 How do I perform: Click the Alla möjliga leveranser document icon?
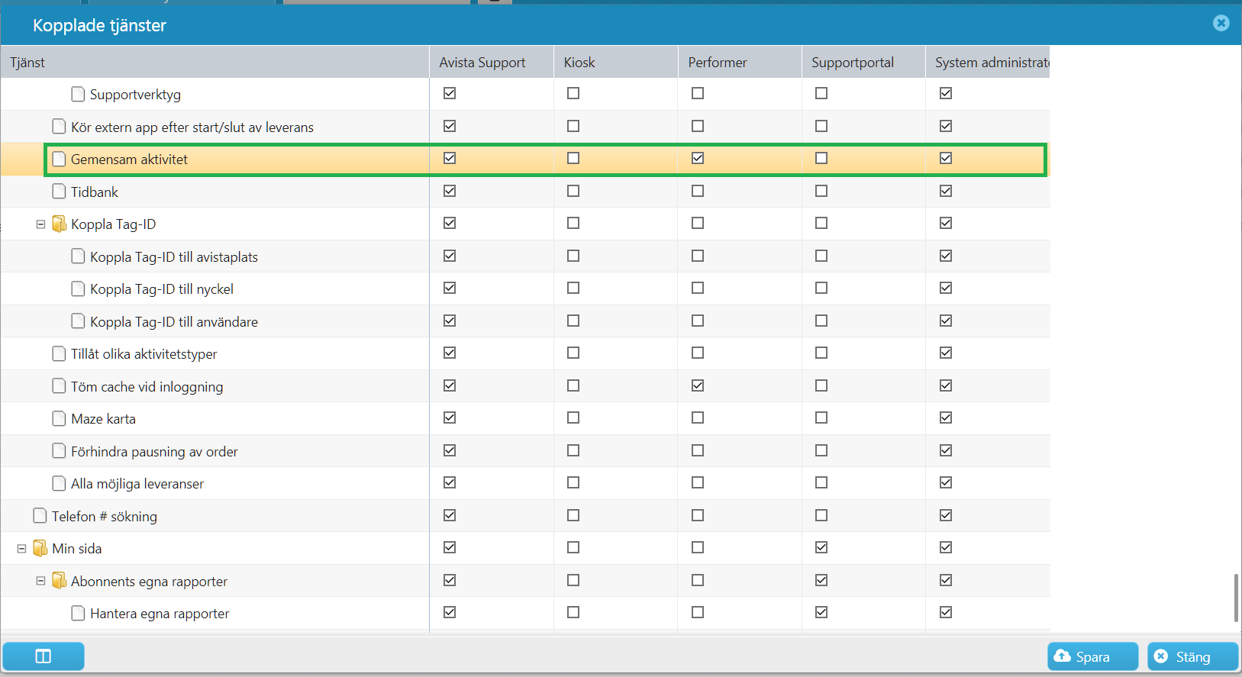click(x=59, y=483)
